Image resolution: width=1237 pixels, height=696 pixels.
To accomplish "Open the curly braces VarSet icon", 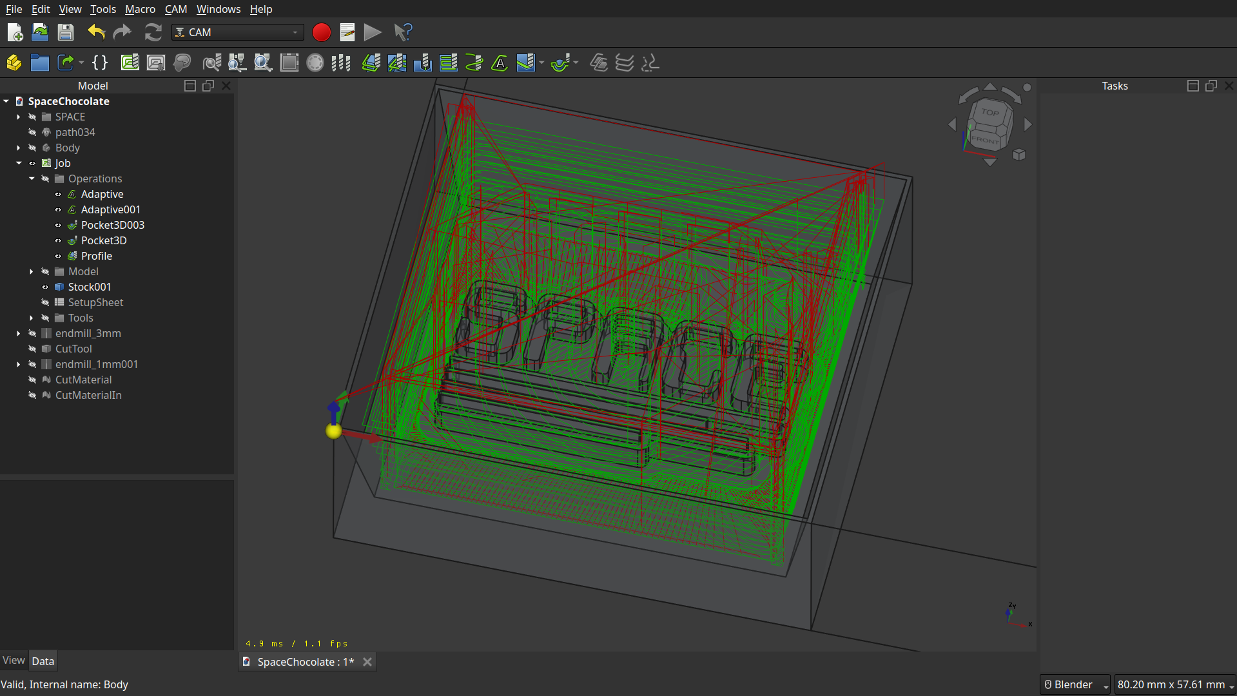I will (100, 63).
